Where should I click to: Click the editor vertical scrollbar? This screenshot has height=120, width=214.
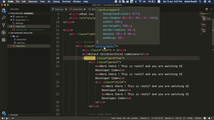coord(213,32)
